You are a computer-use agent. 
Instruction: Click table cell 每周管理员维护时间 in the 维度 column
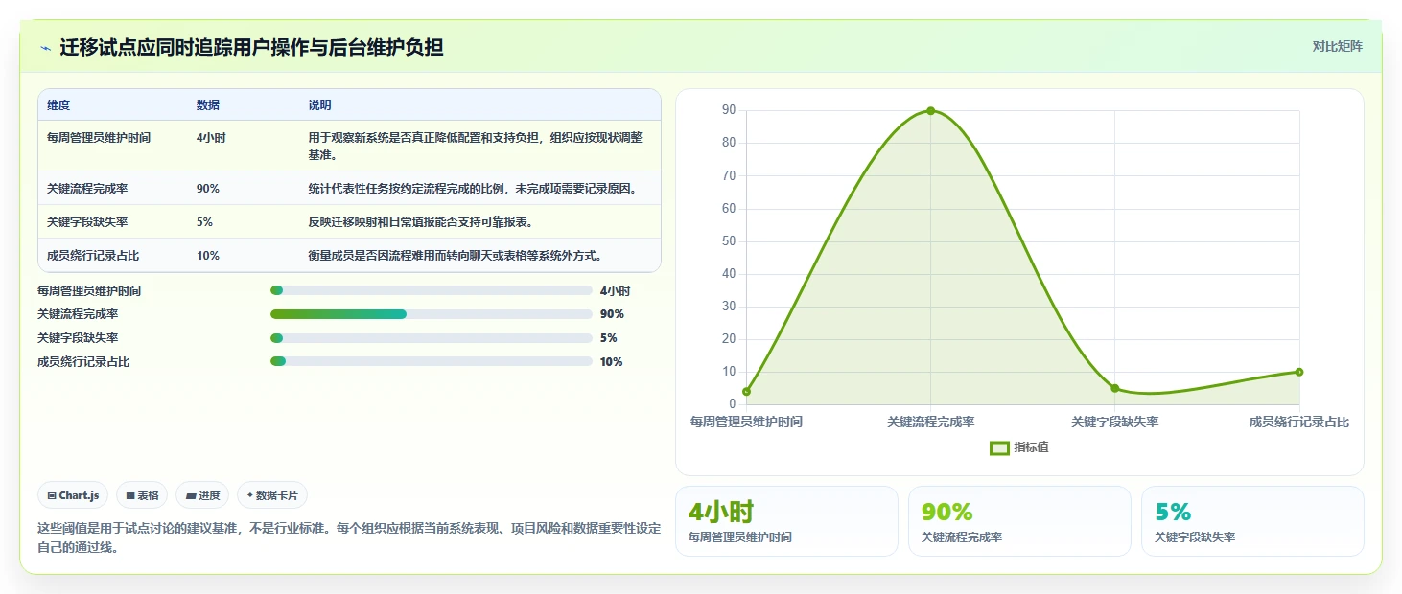pyautogui.click(x=99, y=138)
